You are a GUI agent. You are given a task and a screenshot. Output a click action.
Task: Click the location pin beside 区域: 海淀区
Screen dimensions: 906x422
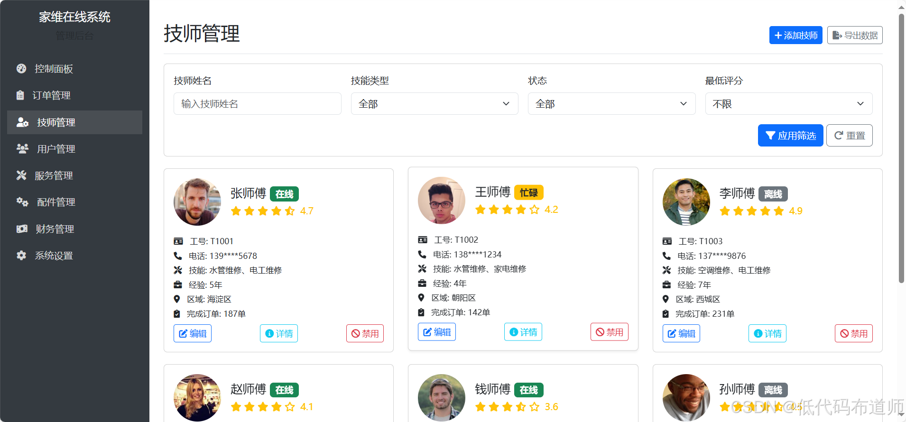tap(177, 299)
